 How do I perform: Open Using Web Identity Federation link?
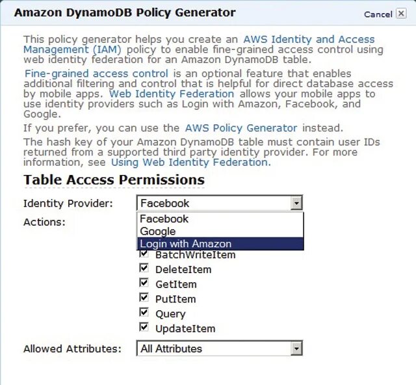(x=190, y=162)
